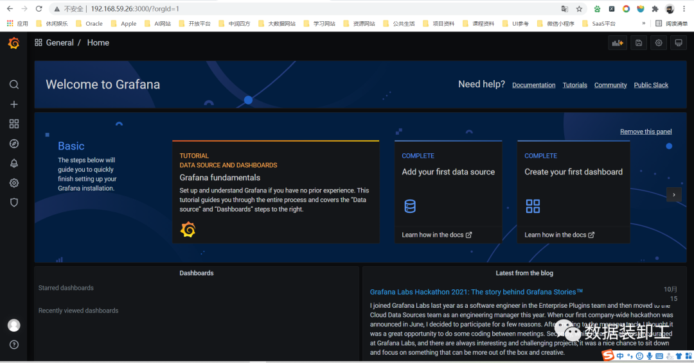Image resolution: width=694 pixels, height=363 pixels.
Task: Open the Grafana Labs Hackathon 2021 blog post
Action: 476,292
